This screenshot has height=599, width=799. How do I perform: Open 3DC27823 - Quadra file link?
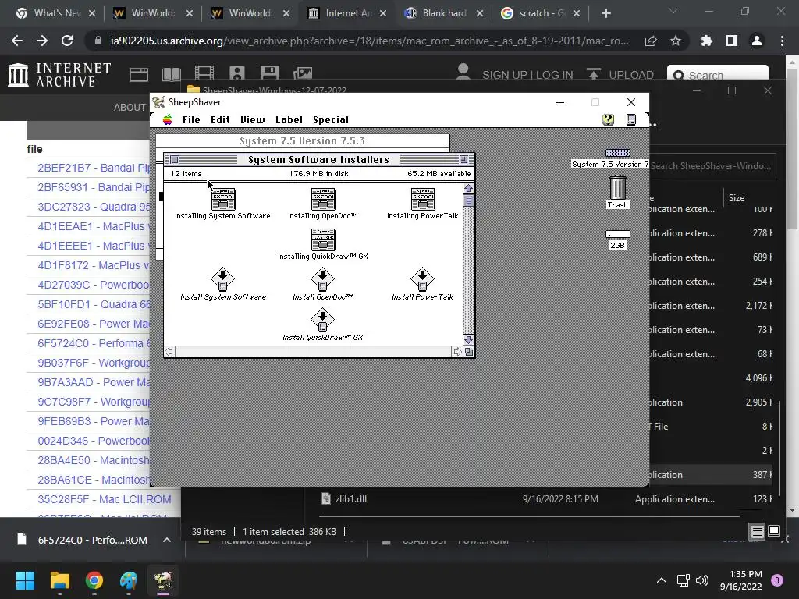tap(94, 207)
